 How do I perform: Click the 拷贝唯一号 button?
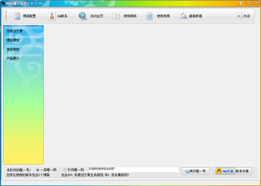(x=196, y=171)
